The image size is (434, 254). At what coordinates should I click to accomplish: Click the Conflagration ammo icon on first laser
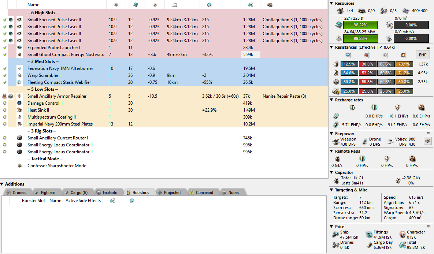pos(12,20)
